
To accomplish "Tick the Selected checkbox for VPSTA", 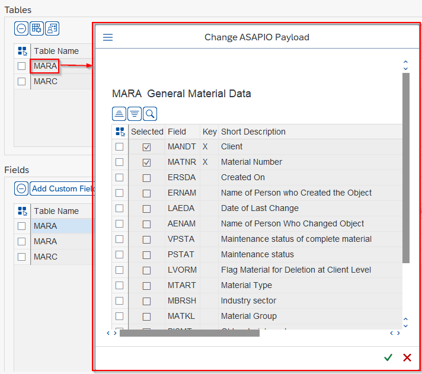I will point(146,239).
